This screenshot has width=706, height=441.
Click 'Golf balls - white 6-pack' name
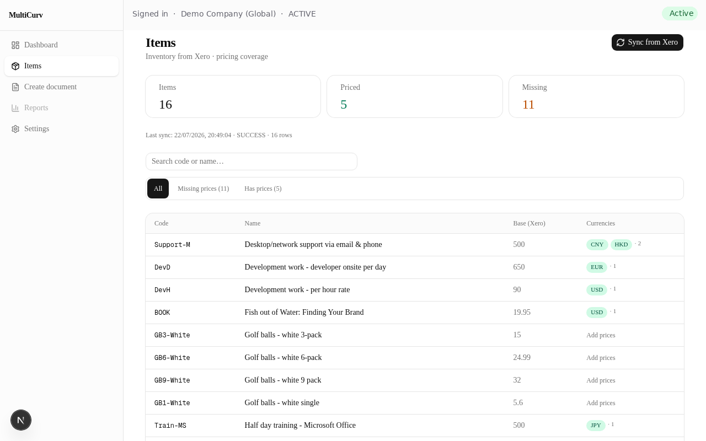(283, 357)
